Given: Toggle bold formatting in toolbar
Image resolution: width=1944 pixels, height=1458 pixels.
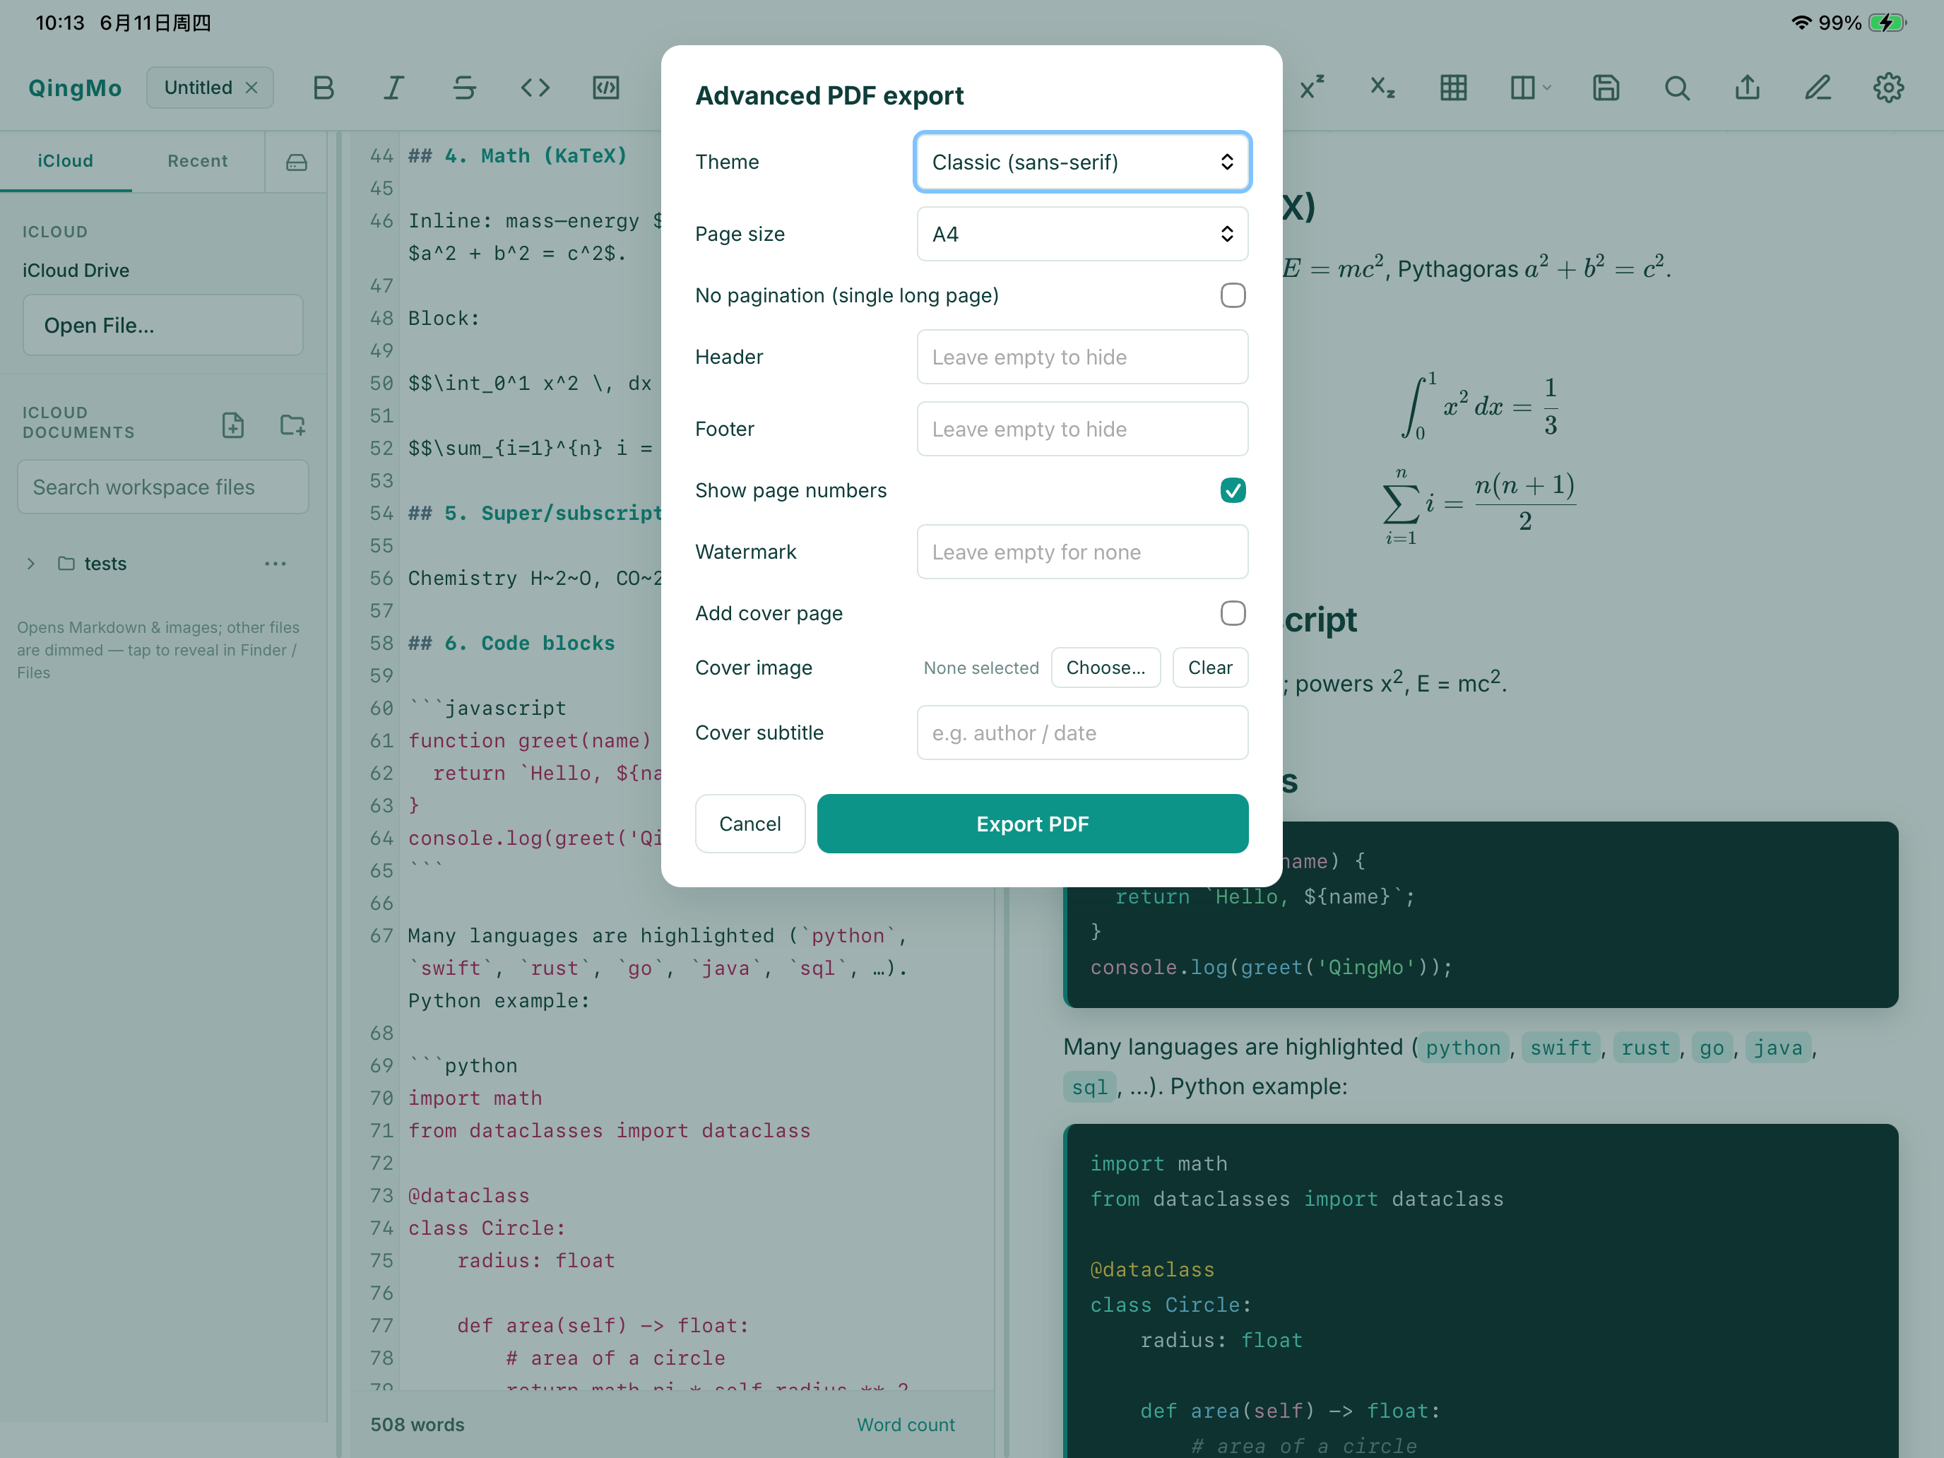Looking at the screenshot, I should [x=323, y=88].
